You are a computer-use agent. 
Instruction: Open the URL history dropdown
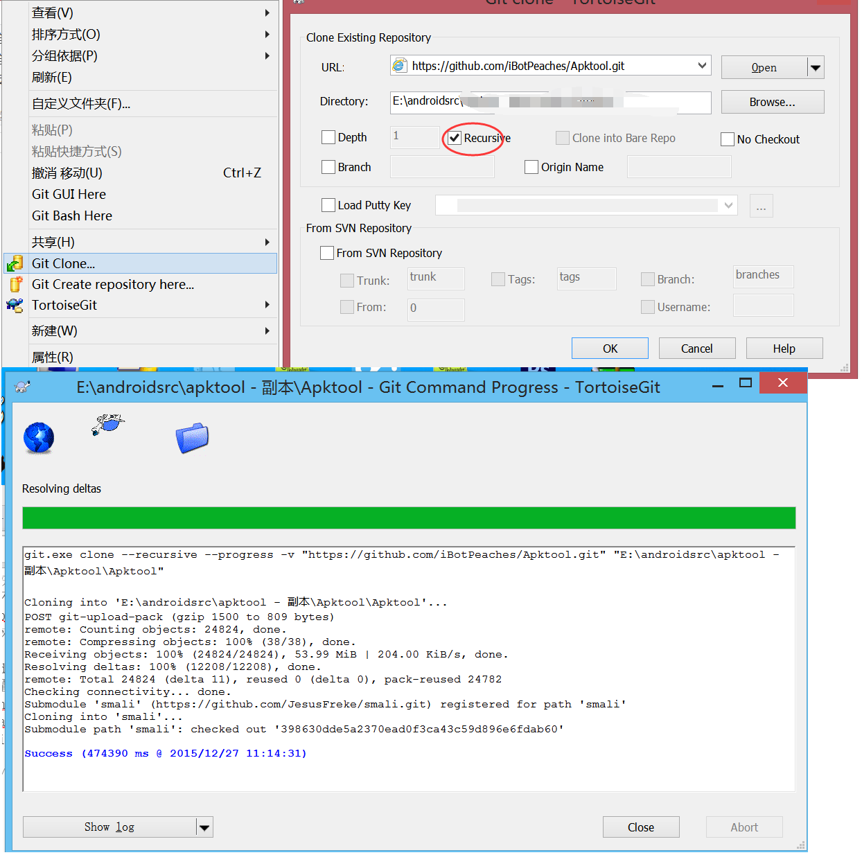point(703,65)
